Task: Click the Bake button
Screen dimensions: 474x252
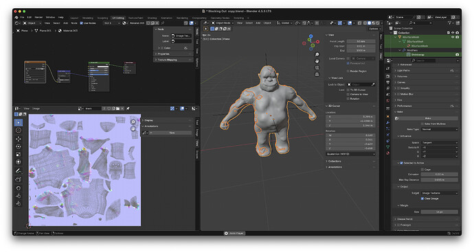Action: click(427, 118)
